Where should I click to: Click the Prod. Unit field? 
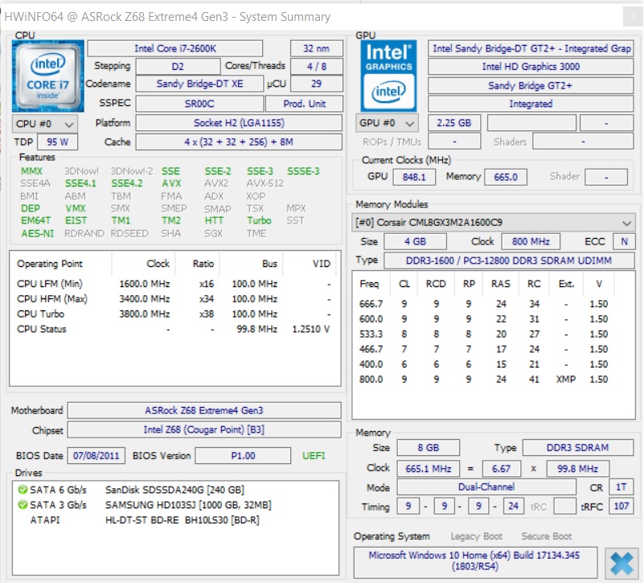pyautogui.click(x=305, y=104)
